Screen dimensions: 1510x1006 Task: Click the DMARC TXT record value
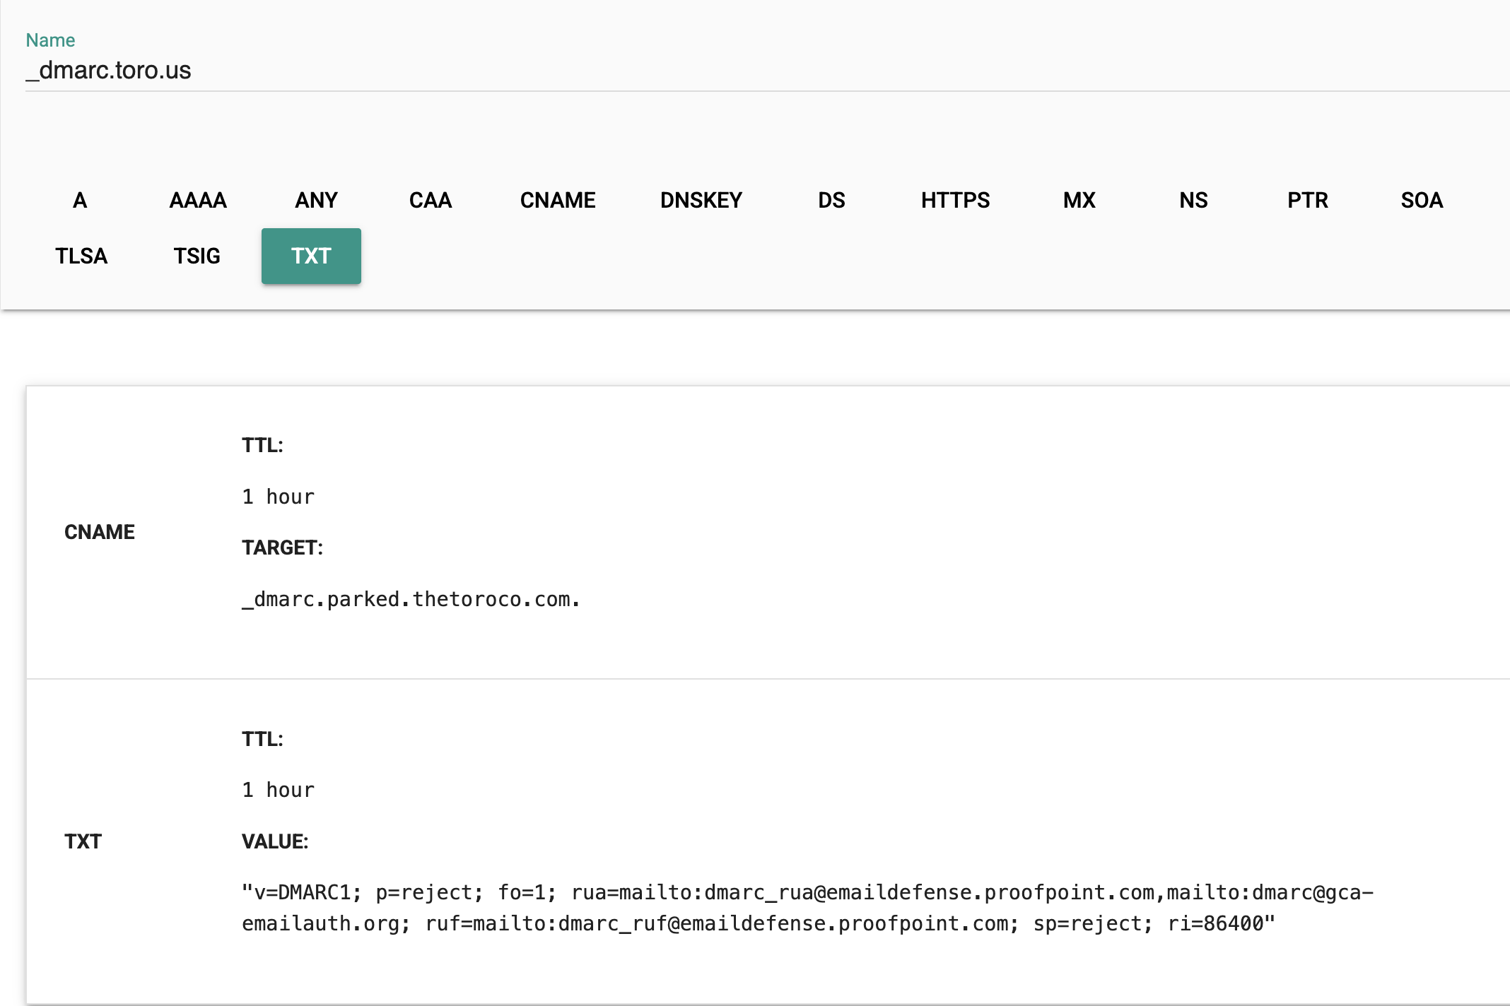(807, 908)
